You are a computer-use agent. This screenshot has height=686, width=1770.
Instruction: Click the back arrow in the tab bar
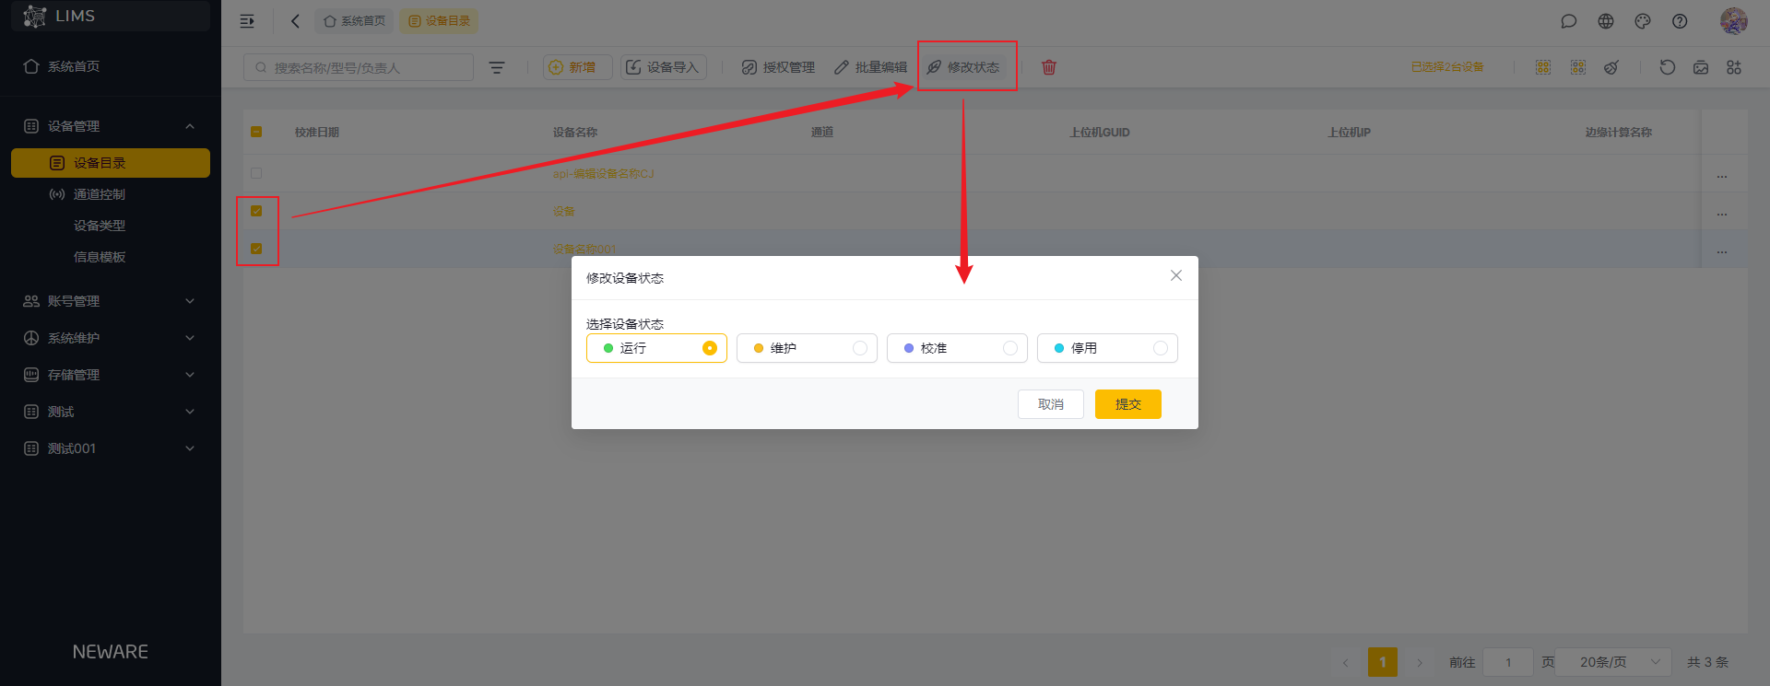point(295,21)
